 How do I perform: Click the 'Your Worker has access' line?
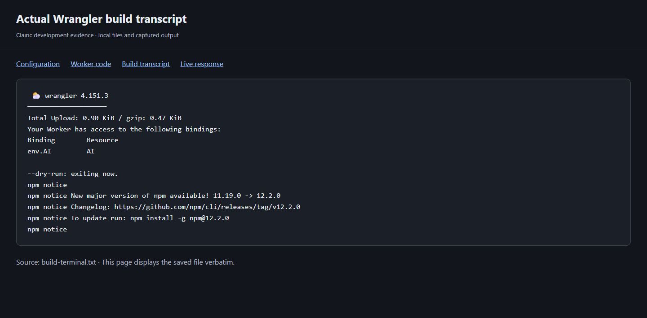(x=124, y=129)
